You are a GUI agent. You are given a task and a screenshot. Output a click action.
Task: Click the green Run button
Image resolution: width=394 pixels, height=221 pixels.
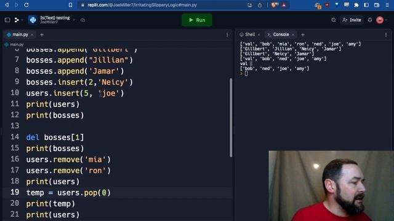tap(197, 20)
